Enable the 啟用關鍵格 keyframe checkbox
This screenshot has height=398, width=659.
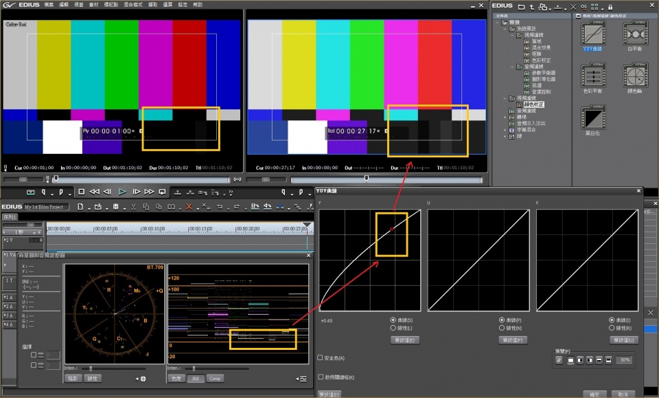point(321,377)
